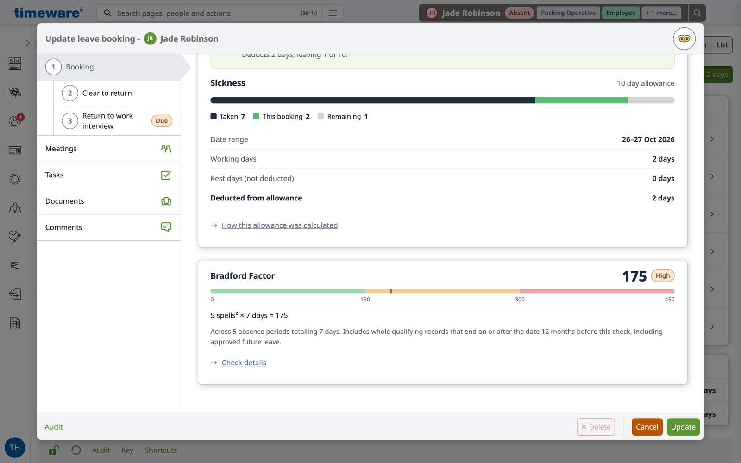Click the owl assistant icon
Image resolution: width=741 pixels, height=463 pixels.
tap(684, 39)
